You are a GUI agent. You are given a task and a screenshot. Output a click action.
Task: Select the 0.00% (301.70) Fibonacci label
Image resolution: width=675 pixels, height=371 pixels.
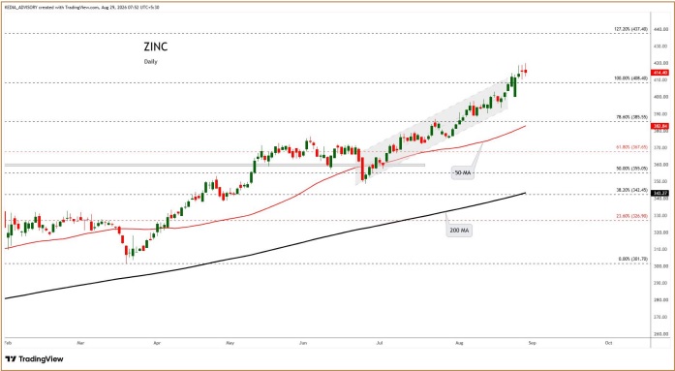coord(633,259)
